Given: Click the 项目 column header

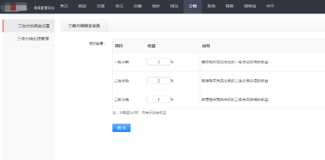Looking at the screenshot, I should (x=119, y=46).
